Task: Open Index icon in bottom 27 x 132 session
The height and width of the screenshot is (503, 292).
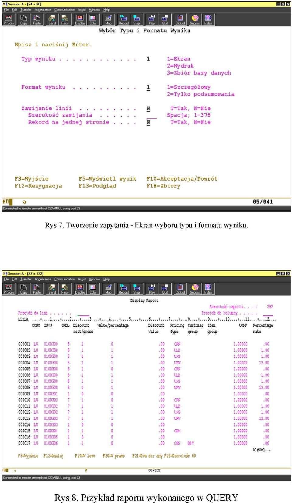Action: point(208,289)
